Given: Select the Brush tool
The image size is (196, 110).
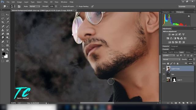Looking at the screenshot, I should (x=7, y=26).
